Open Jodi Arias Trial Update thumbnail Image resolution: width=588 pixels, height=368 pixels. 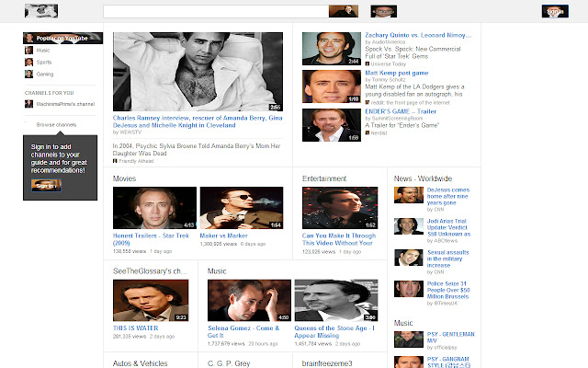point(409,226)
